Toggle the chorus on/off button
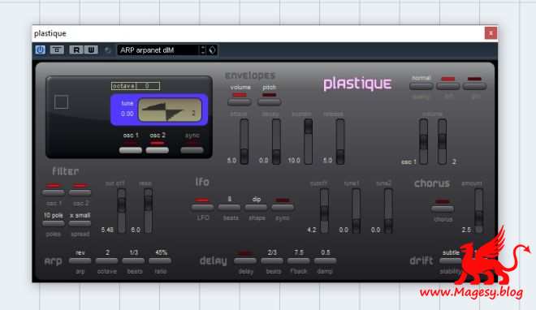The image size is (536, 310). click(x=443, y=209)
